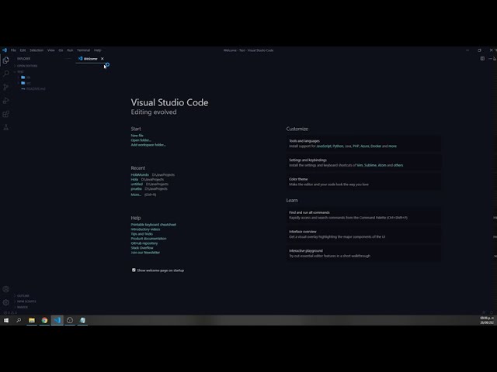This screenshot has height=372, width=497.
Task: Open the Help menu
Action: coord(97,50)
